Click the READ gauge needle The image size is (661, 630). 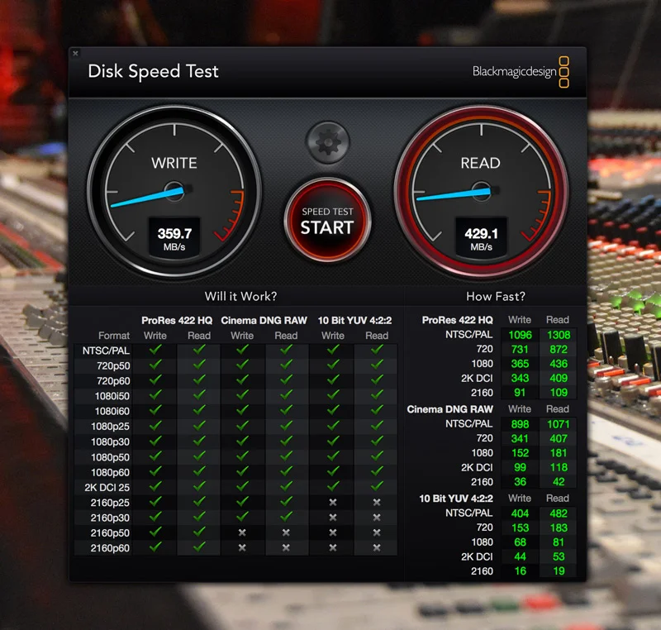tap(454, 194)
